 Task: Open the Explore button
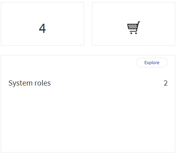click(x=152, y=63)
